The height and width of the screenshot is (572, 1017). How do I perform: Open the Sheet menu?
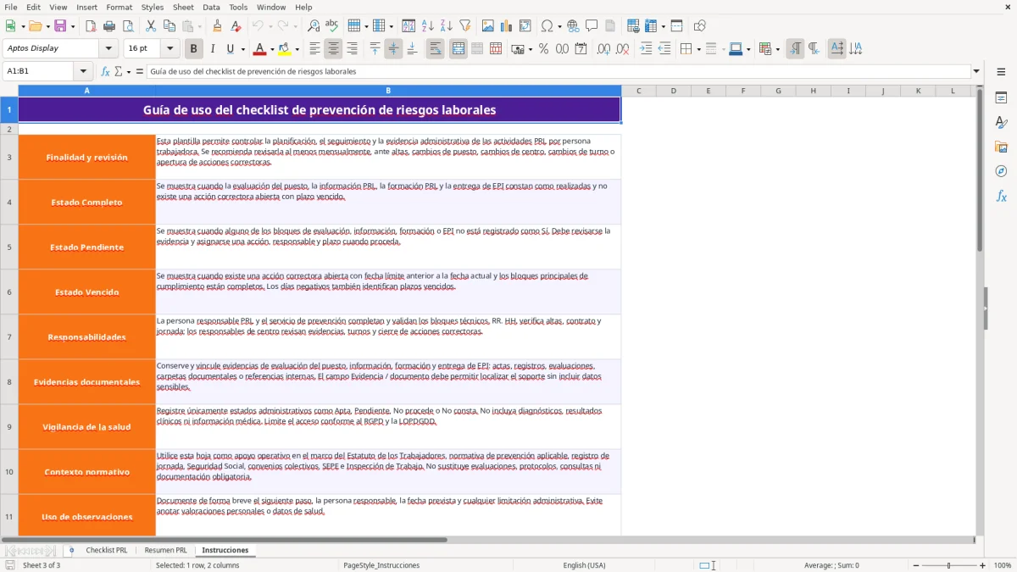tap(184, 7)
